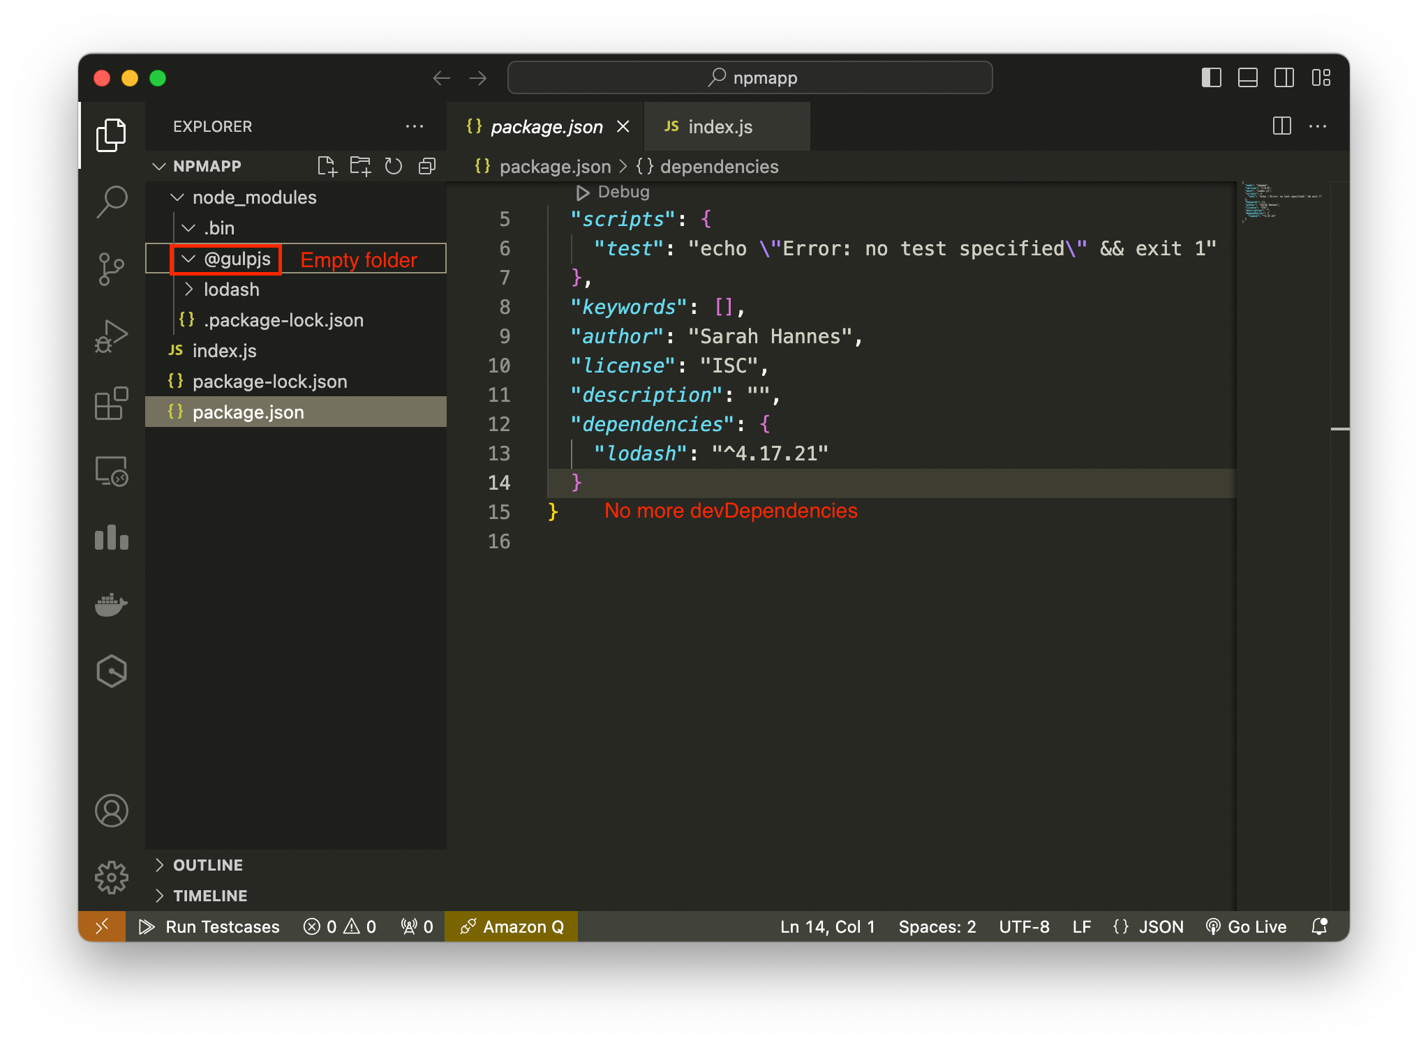1428x1045 pixels.
Task: Click dependencies breadcrumb dropdown
Action: click(x=708, y=167)
